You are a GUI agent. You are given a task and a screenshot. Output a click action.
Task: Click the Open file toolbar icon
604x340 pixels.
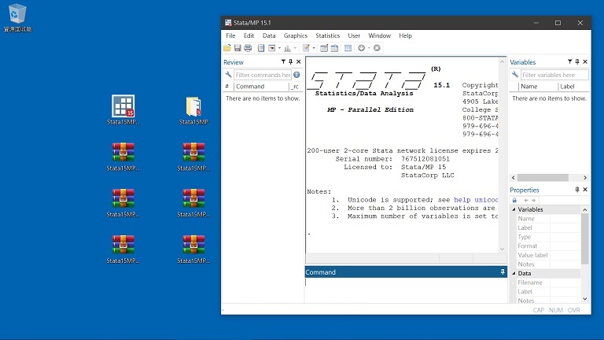tap(227, 48)
